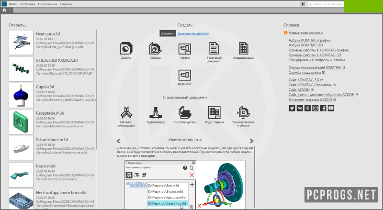Open the Приложения menu

click(47, 4)
